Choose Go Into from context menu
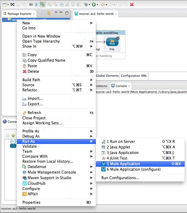The height and width of the screenshot is (213, 187). (x=56, y=28)
